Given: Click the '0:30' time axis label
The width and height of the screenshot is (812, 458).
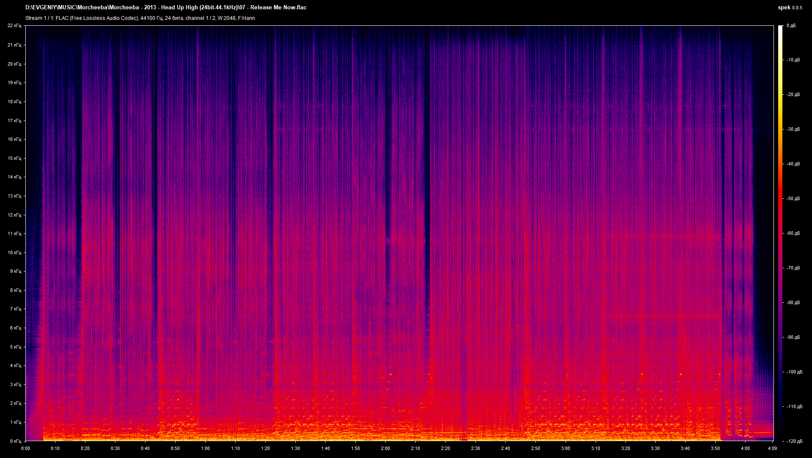Looking at the screenshot, I should [x=115, y=448].
